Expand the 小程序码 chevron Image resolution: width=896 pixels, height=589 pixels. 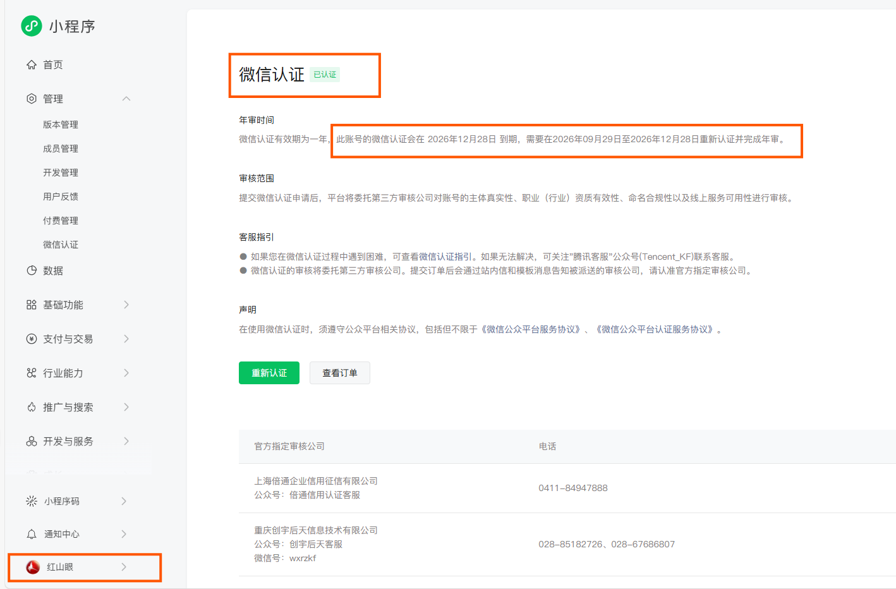(x=124, y=501)
